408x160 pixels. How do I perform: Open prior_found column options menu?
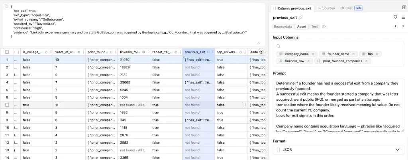[115, 52]
